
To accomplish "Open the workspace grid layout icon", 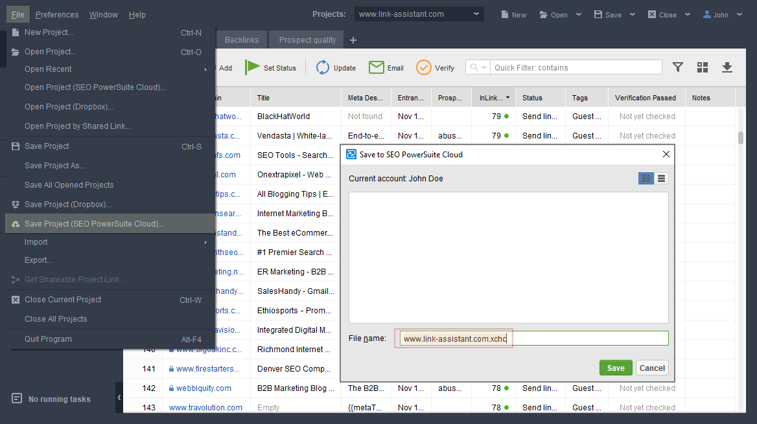I will [x=703, y=67].
